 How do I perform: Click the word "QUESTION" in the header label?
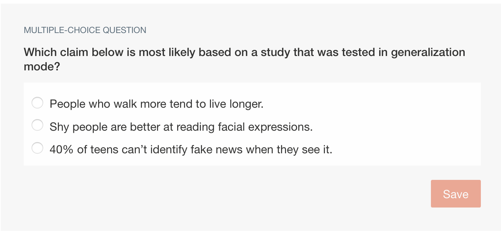click(x=124, y=30)
